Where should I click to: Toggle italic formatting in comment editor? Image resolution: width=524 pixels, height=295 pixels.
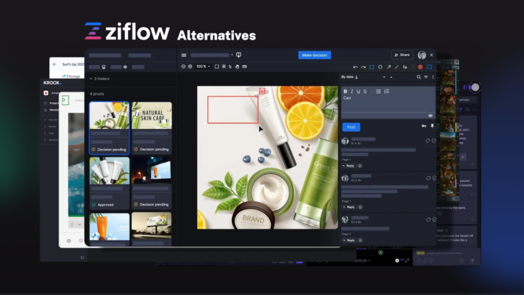tap(352, 92)
